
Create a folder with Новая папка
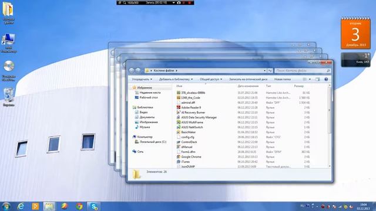click(x=283, y=79)
